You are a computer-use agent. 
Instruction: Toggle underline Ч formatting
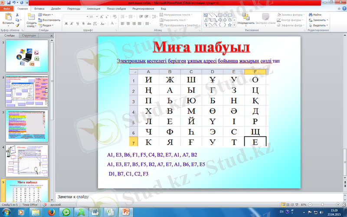point(78,23)
